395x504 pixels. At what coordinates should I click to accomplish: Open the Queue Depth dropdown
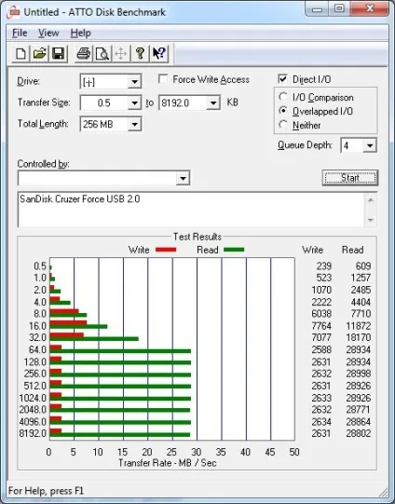tap(370, 145)
